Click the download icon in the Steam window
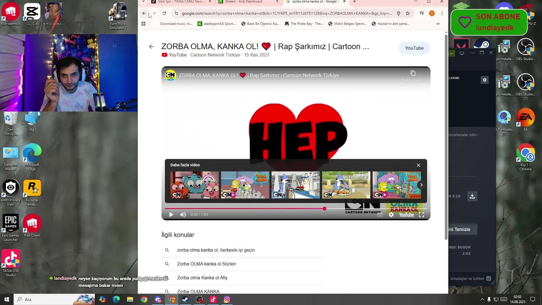This screenshot has width=542, height=305. [472, 196]
